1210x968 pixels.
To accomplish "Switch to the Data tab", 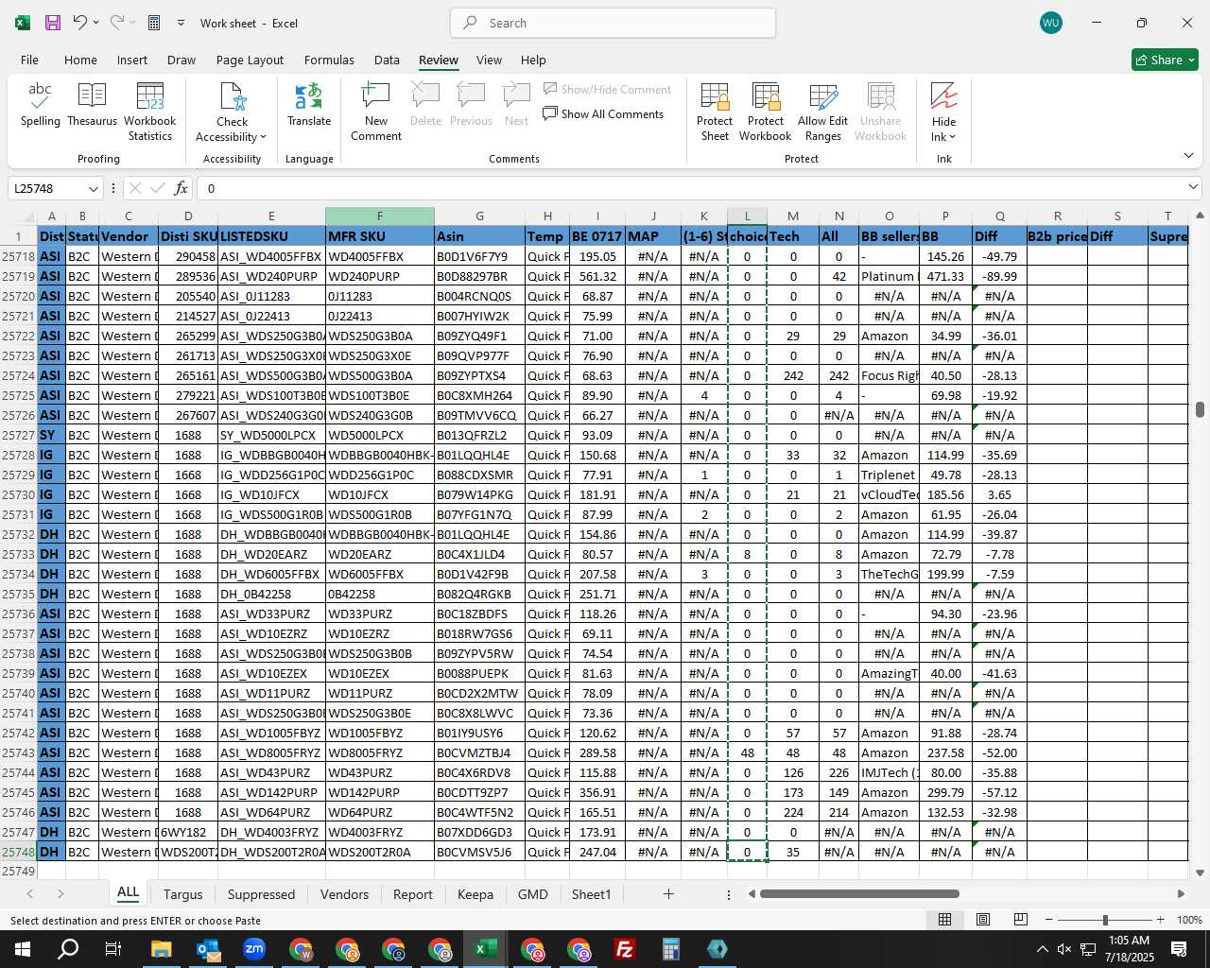I will [x=387, y=60].
